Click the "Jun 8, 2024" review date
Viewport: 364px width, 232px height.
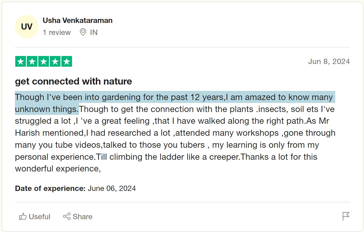point(329,62)
